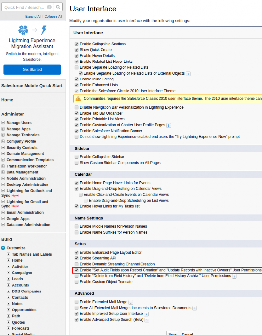
Task: Uncheck Enable Inline Editing
Action: (76, 79)
